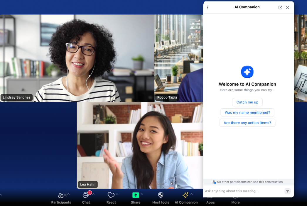Choose "Are there any action items?"

click(247, 123)
